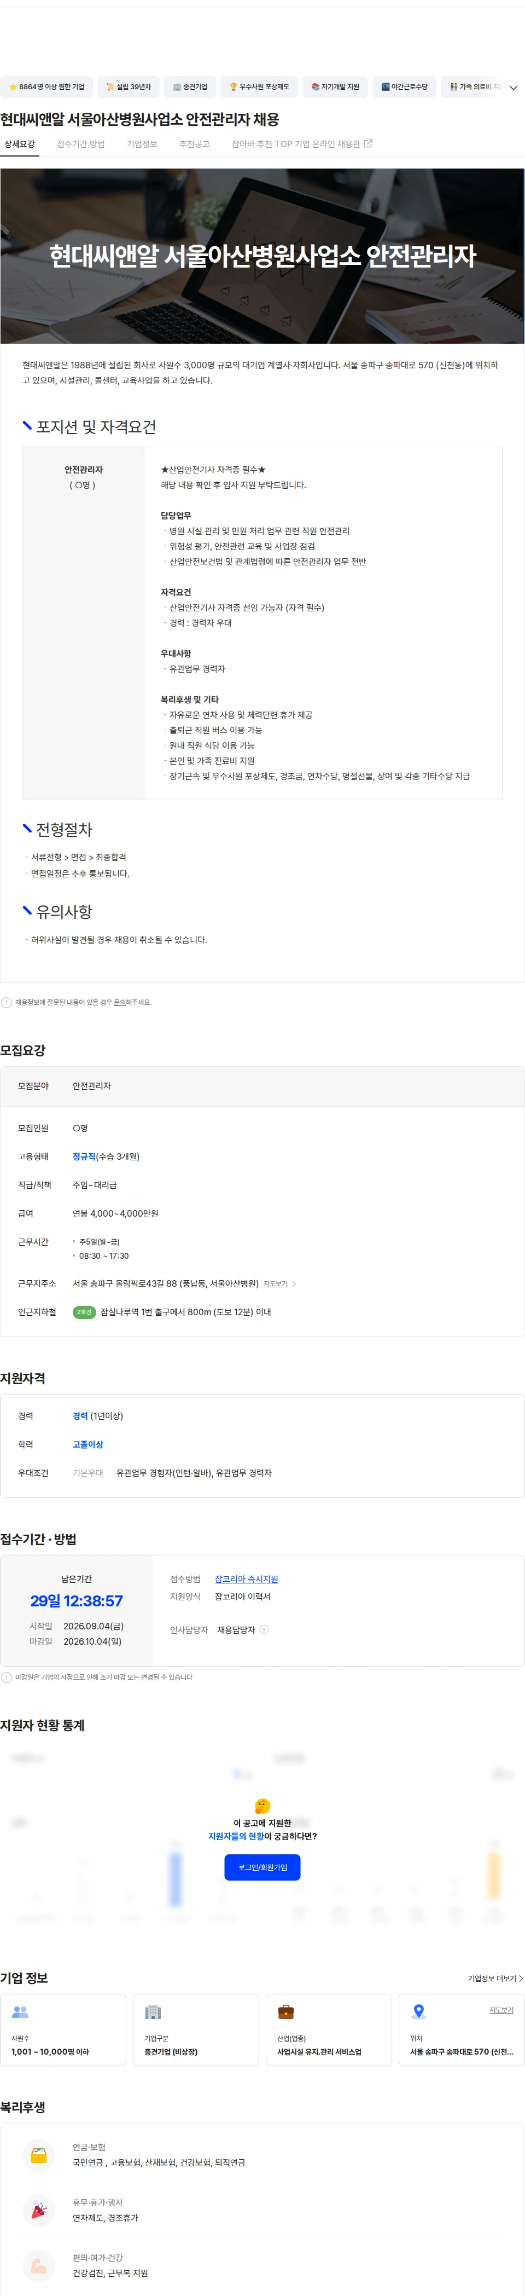525x2296 pixels.
Task: Click the 위치 map pin icon
Action: coord(419,2012)
